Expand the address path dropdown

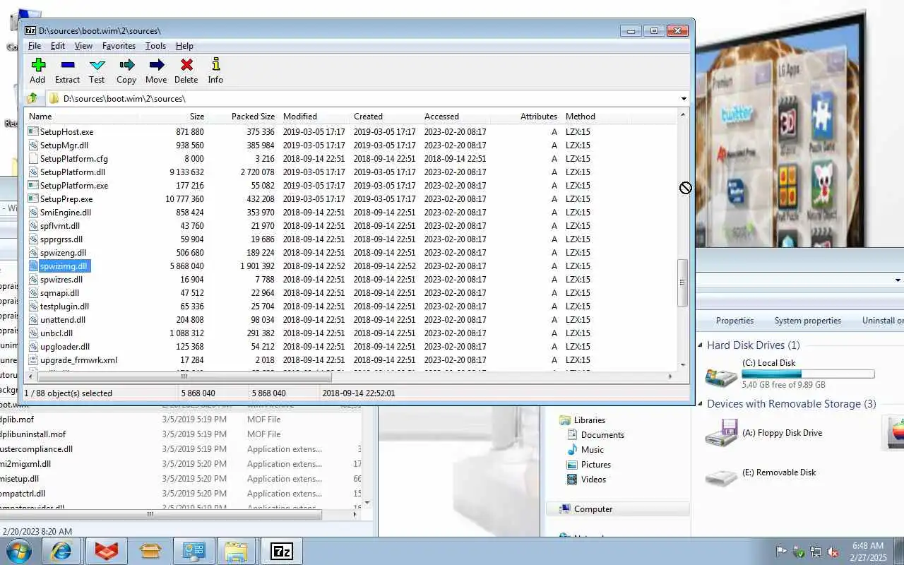(684, 99)
